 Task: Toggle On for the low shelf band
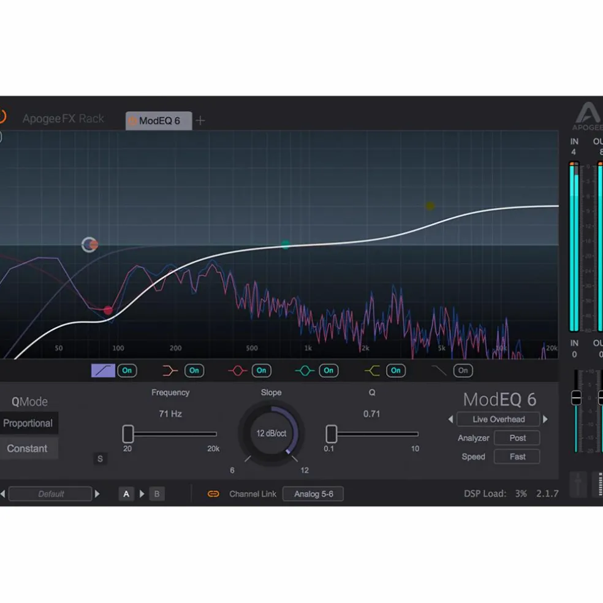194,371
